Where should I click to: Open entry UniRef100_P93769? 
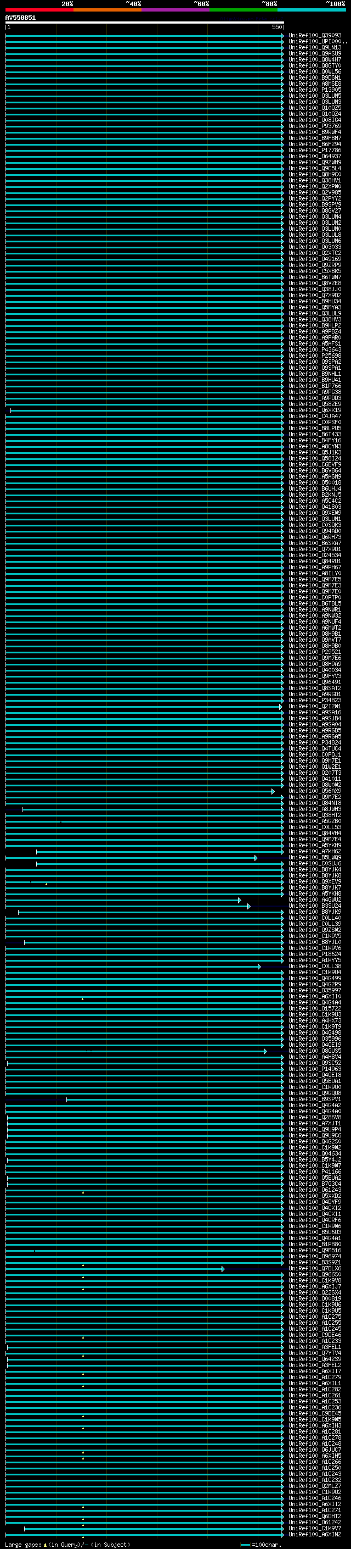click(315, 126)
